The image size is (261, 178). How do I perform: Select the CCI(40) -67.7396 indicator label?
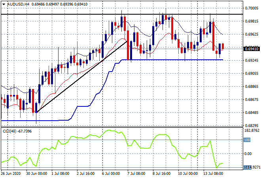[x=17, y=131]
